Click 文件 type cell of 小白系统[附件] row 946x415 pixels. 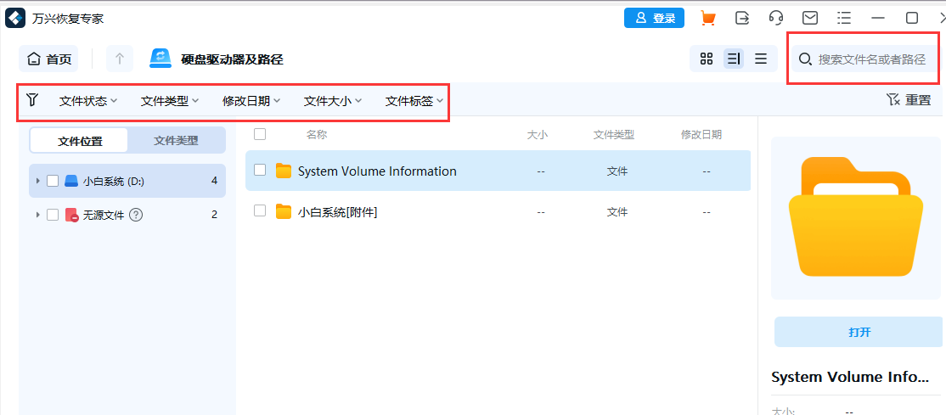617,212
